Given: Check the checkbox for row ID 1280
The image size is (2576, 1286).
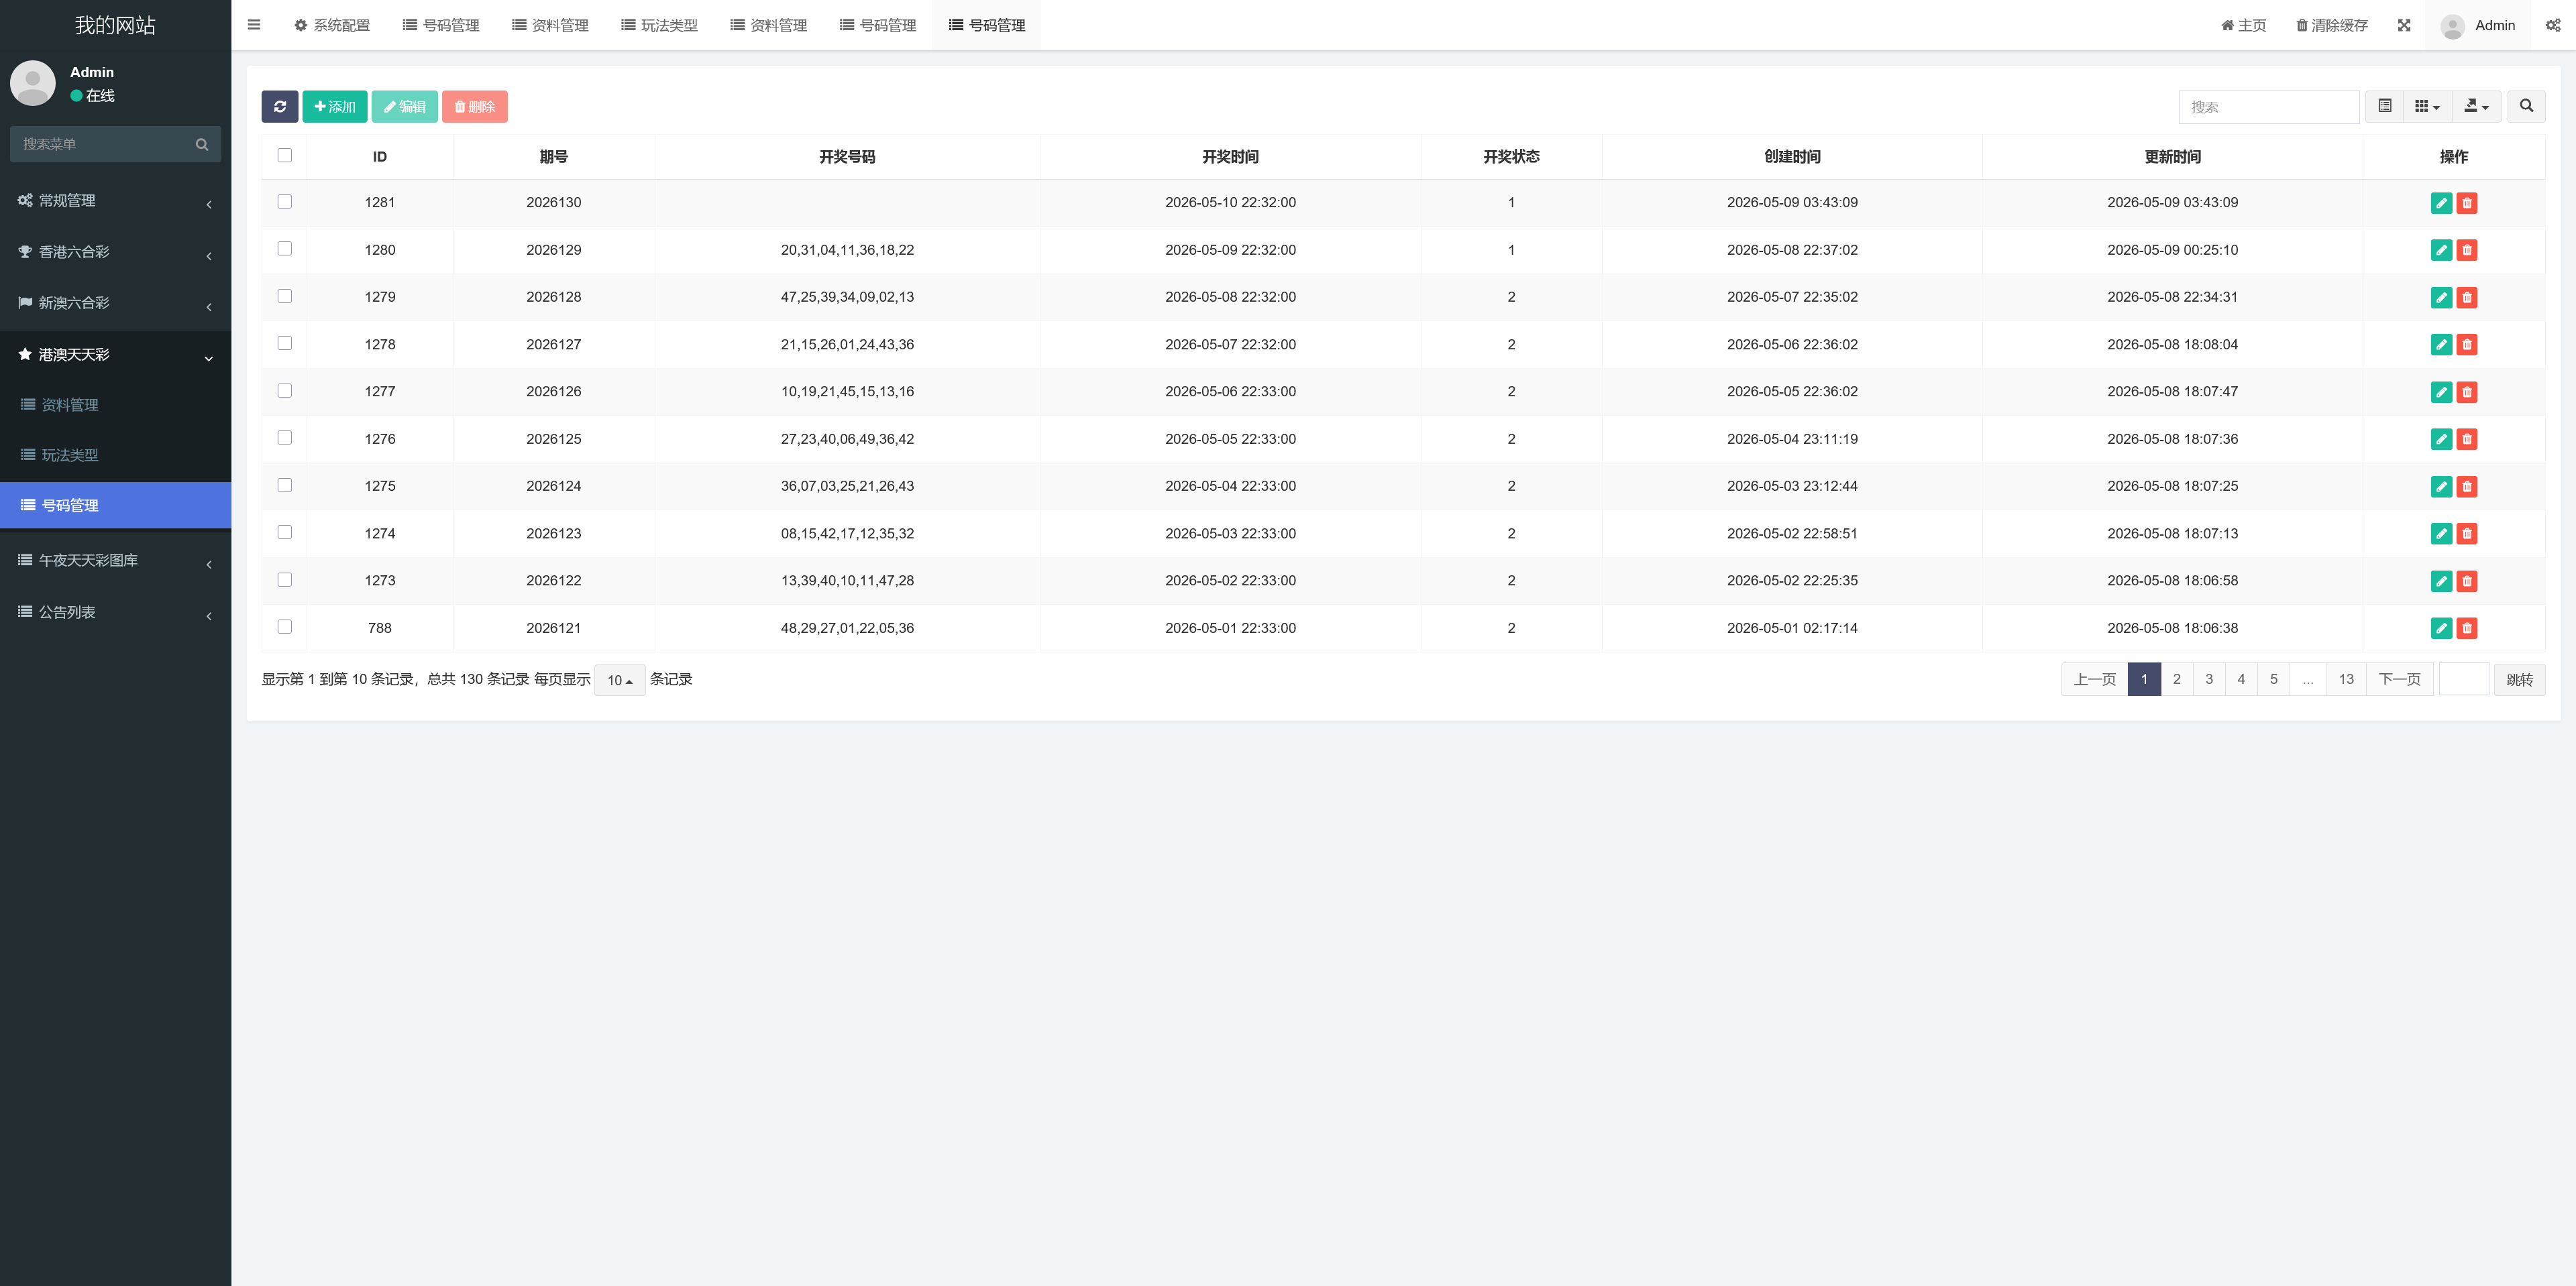Looking at the screenshot, I should point(285,249).
